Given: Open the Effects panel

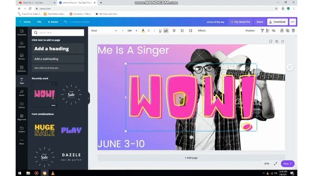Looking at the screenshot, I should point(201,30).
